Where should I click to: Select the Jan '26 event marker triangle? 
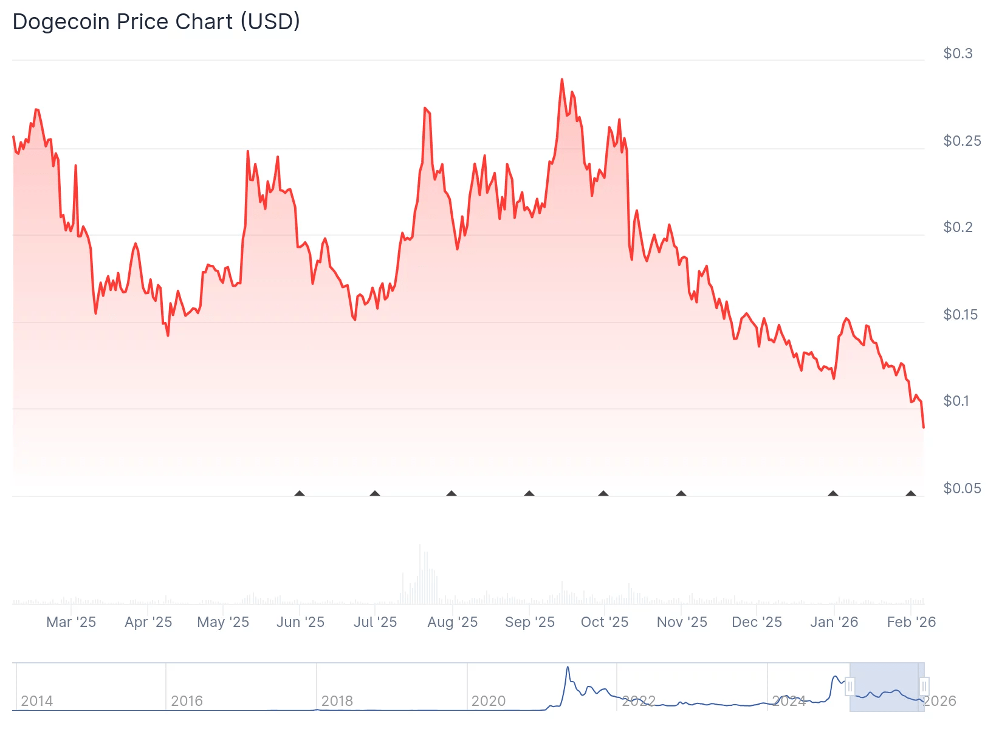tap(832, 493)
